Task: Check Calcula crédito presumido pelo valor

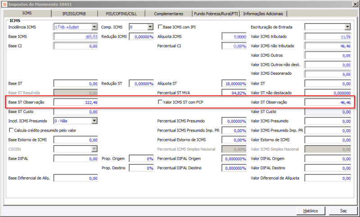Action: click(x=11, y=130)
